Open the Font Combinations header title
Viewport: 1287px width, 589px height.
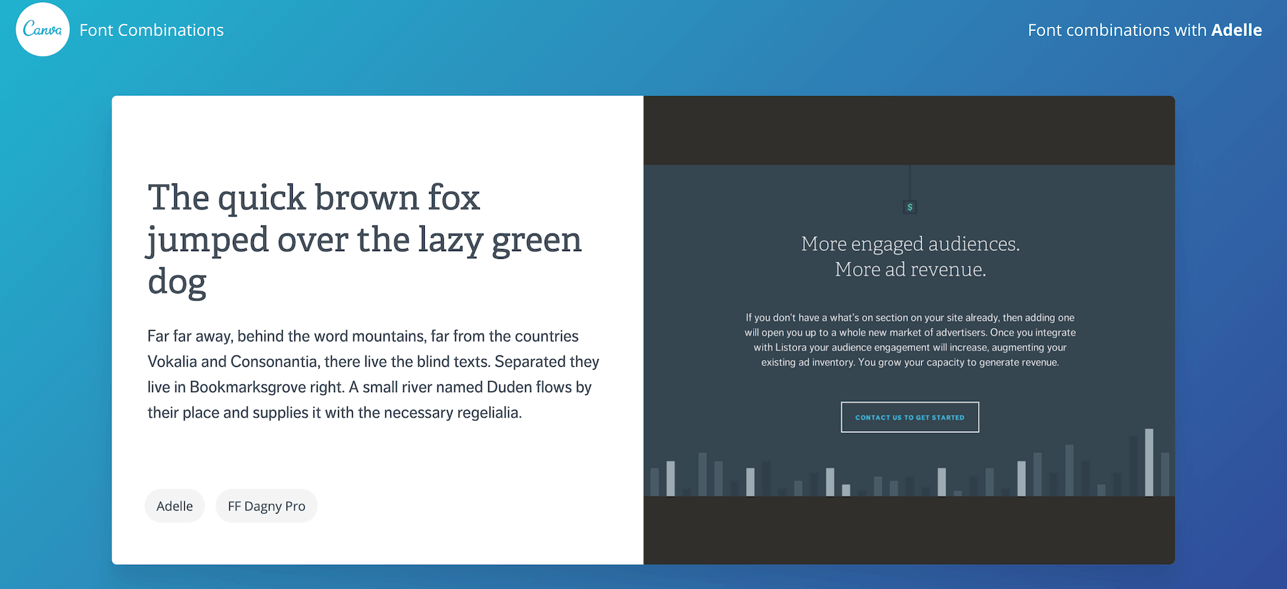(x=152, y=30)
